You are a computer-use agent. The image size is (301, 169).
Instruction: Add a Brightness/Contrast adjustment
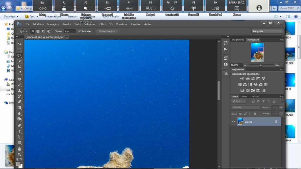(242, 79)
